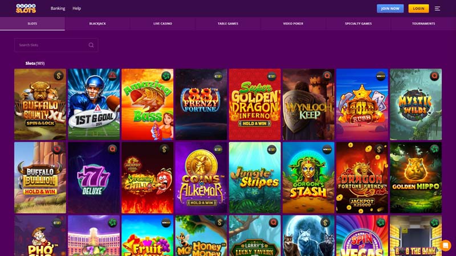456x256 pixels.
Task: Open the Tournaments tab
Action: (x=424, y=23)
